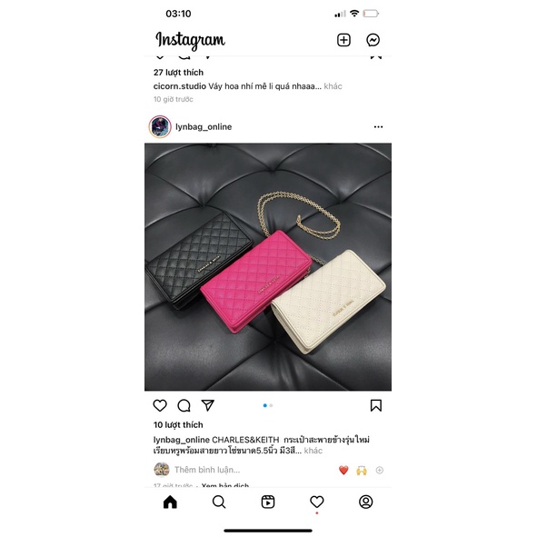The image size is (537, 537).
Task: View '10 lượt thích' likes list
Action: click(178, 424)
